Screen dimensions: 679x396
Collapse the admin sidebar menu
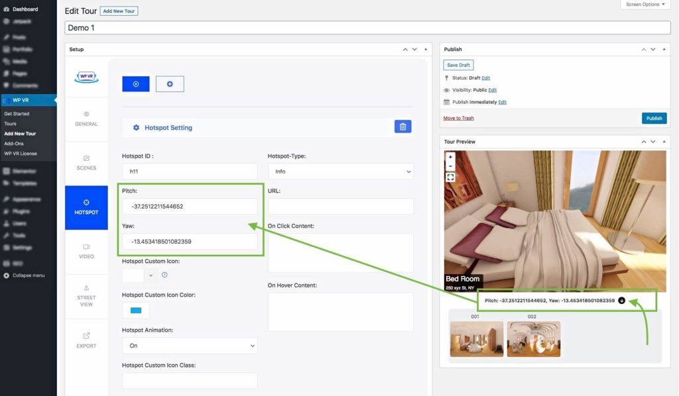[x=25, y=275]
